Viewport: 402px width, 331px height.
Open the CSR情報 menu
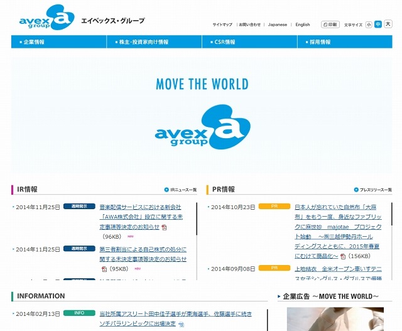249,42
